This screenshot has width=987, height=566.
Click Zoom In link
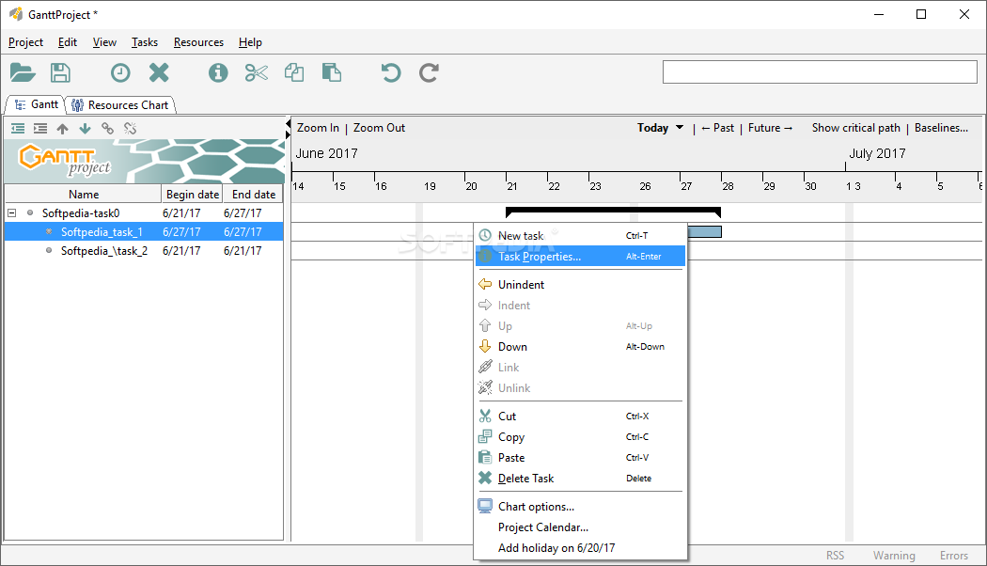coord(318,128)
